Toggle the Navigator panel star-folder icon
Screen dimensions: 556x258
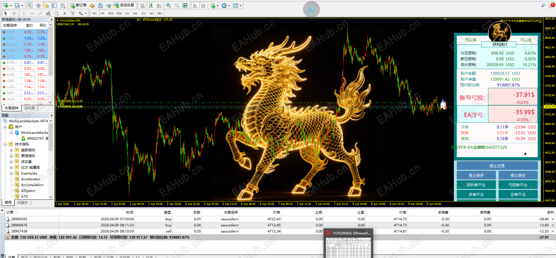tap(46, 6)
